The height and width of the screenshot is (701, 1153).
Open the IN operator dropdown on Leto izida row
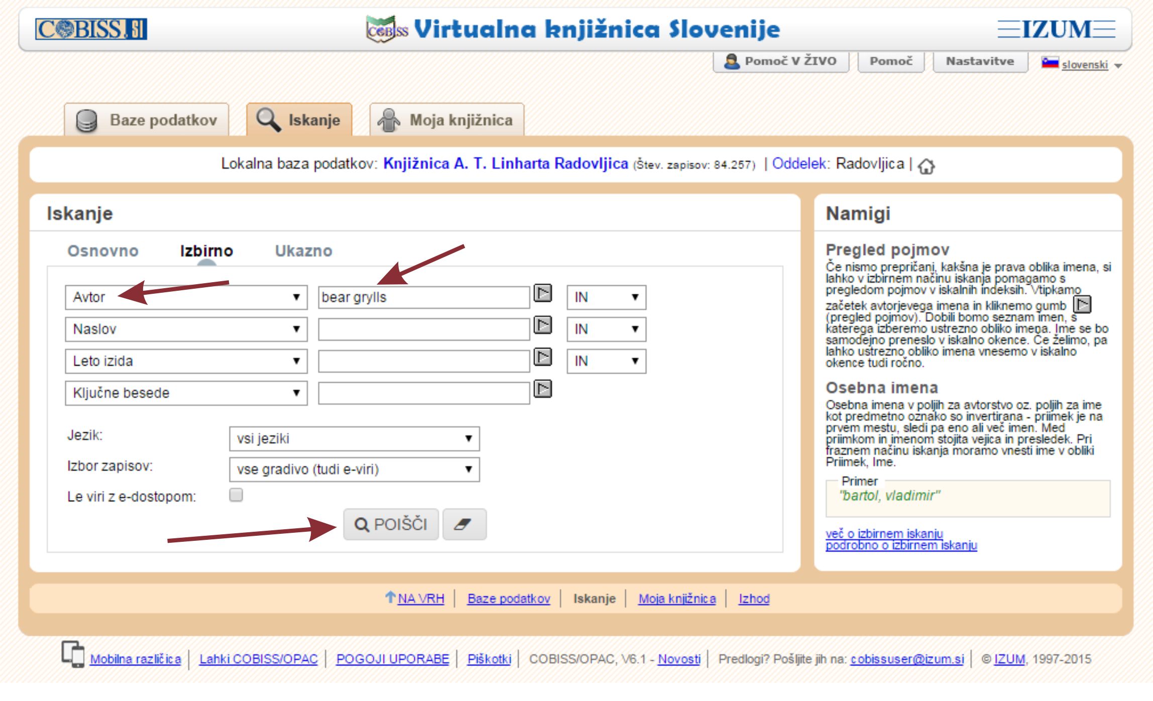coord(607,361)
